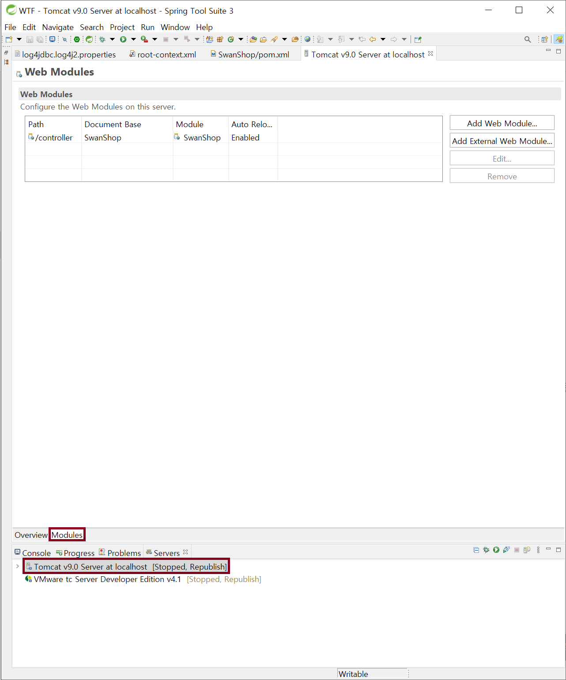Open the Console view tab

[x=33, y=553]
